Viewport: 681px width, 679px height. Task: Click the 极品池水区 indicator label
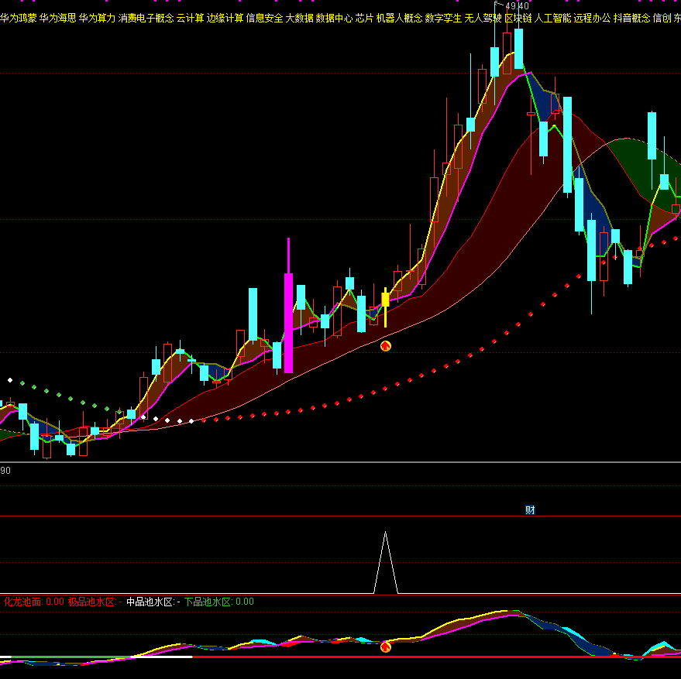point(91,602)
